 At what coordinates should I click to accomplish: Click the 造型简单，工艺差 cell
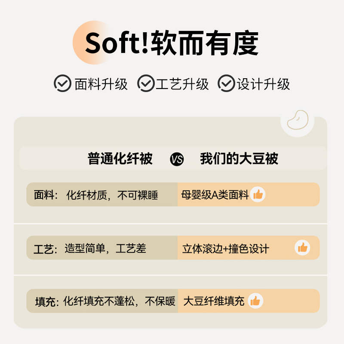tap(105, 248)
